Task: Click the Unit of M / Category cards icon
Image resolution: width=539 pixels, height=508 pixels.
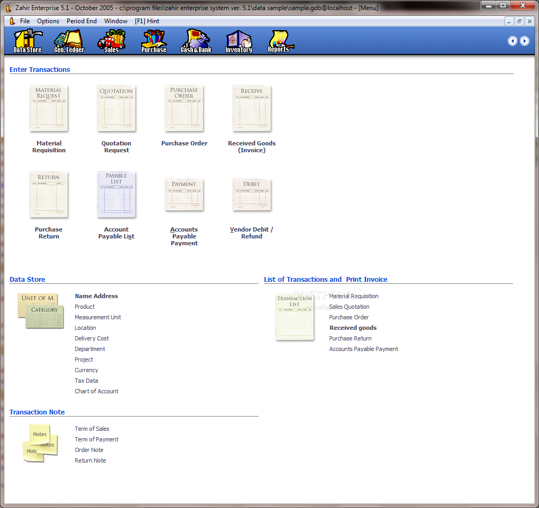Action: (x=41, y=311)
